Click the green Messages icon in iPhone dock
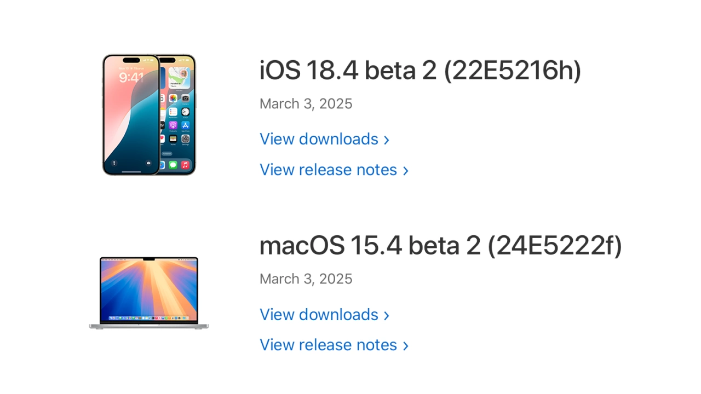701x394 pixels. click(173, 164)
